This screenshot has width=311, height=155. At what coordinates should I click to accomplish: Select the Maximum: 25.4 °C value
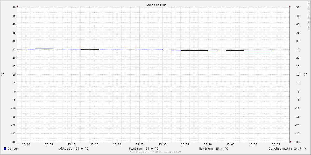pyautogui.click(x=214, y=149)
